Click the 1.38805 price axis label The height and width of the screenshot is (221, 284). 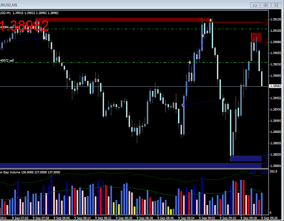point(276,166)
